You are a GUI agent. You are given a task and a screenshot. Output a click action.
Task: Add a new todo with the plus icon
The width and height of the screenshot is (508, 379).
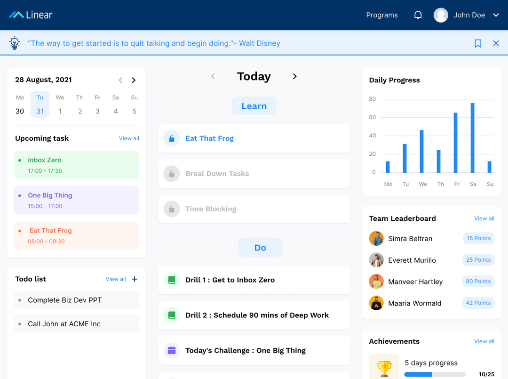coord(135,279)
